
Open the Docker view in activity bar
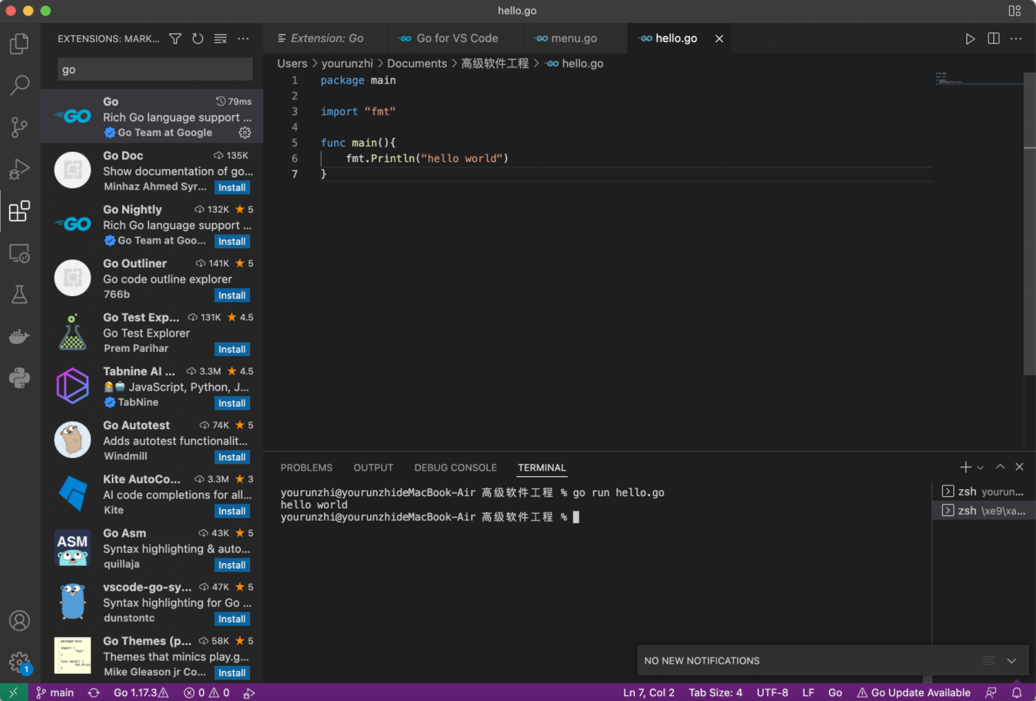coord(19,337)
